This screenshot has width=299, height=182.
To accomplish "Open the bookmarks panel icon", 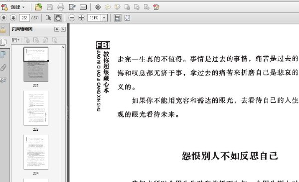I will pyautogui.click(x=3, y=55).
